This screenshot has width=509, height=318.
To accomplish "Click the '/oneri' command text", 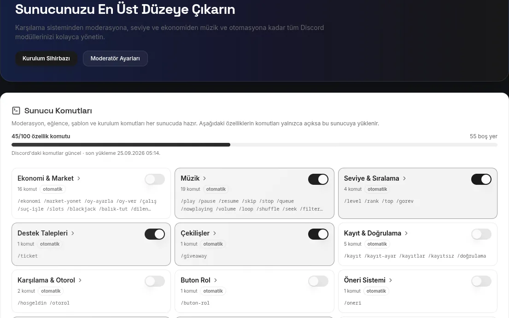I will (352, 303).
